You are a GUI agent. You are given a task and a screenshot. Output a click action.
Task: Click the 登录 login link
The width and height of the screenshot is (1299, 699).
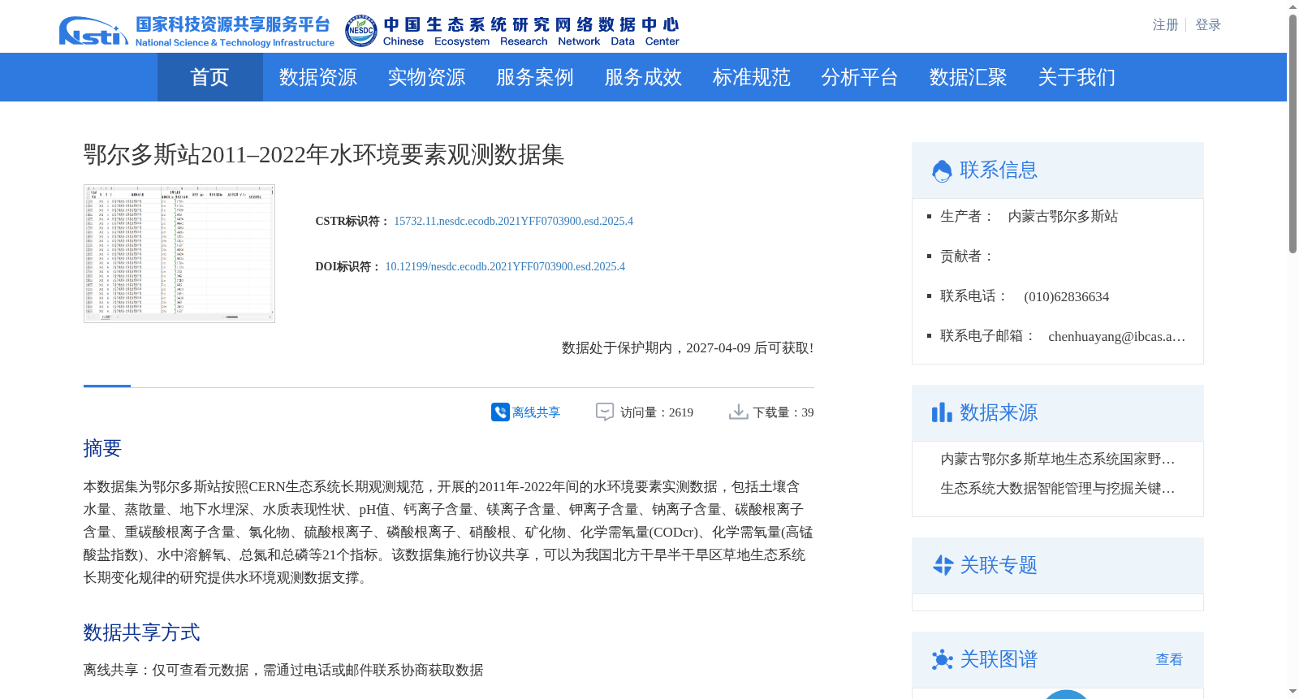(x=1208, y=25)
